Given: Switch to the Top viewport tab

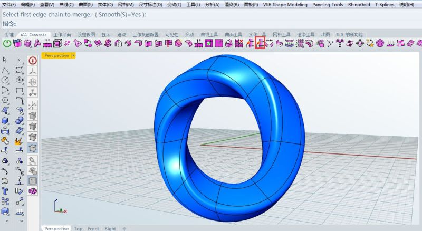Looking at the screenshot, I should pos(78,228).
